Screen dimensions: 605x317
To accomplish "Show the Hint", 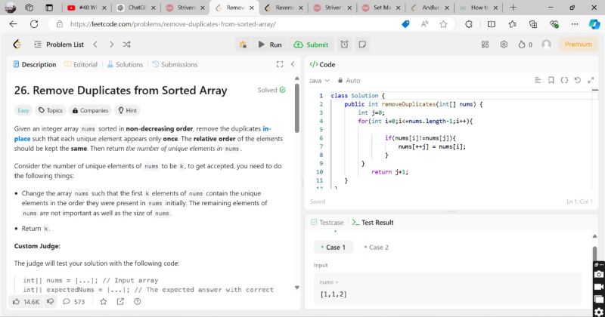I will click(x=127, y=110).
